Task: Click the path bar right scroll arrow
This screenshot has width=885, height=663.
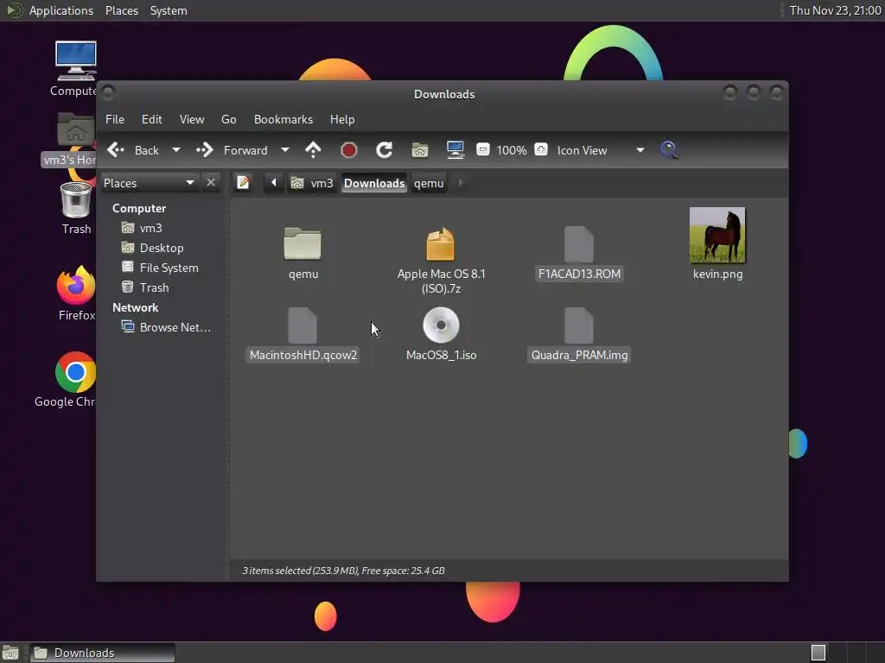Action: (461, 183)
